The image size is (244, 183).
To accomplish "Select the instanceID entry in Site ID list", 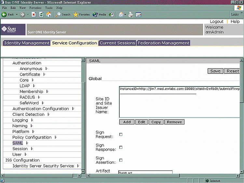I will tap(180, 89).
